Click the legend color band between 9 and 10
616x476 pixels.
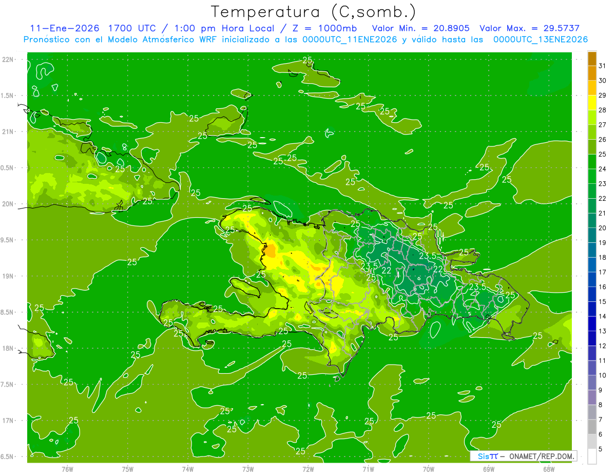point(592,383)
